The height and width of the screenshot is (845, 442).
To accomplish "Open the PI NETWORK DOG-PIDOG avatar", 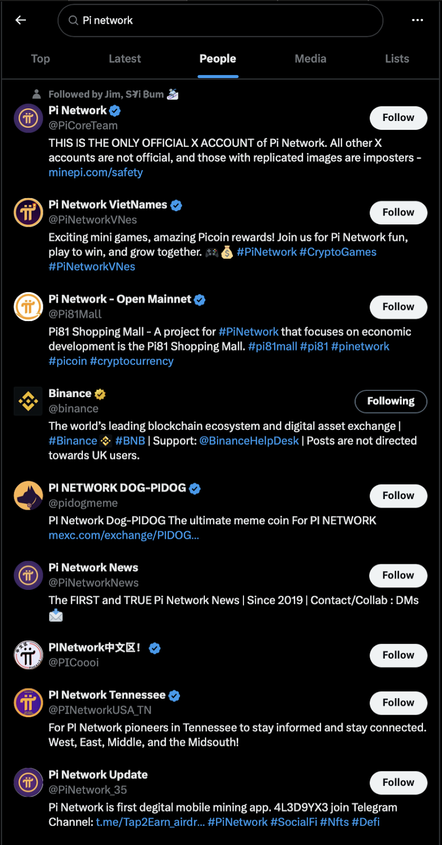I will pyautogui.click(x=28, y=495).
